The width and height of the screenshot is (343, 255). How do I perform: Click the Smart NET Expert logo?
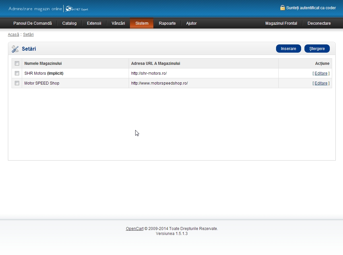point(77,9)
